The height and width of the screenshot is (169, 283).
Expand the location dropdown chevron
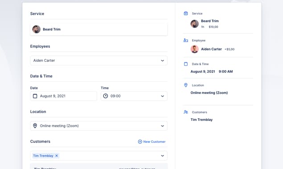point(162,126)
